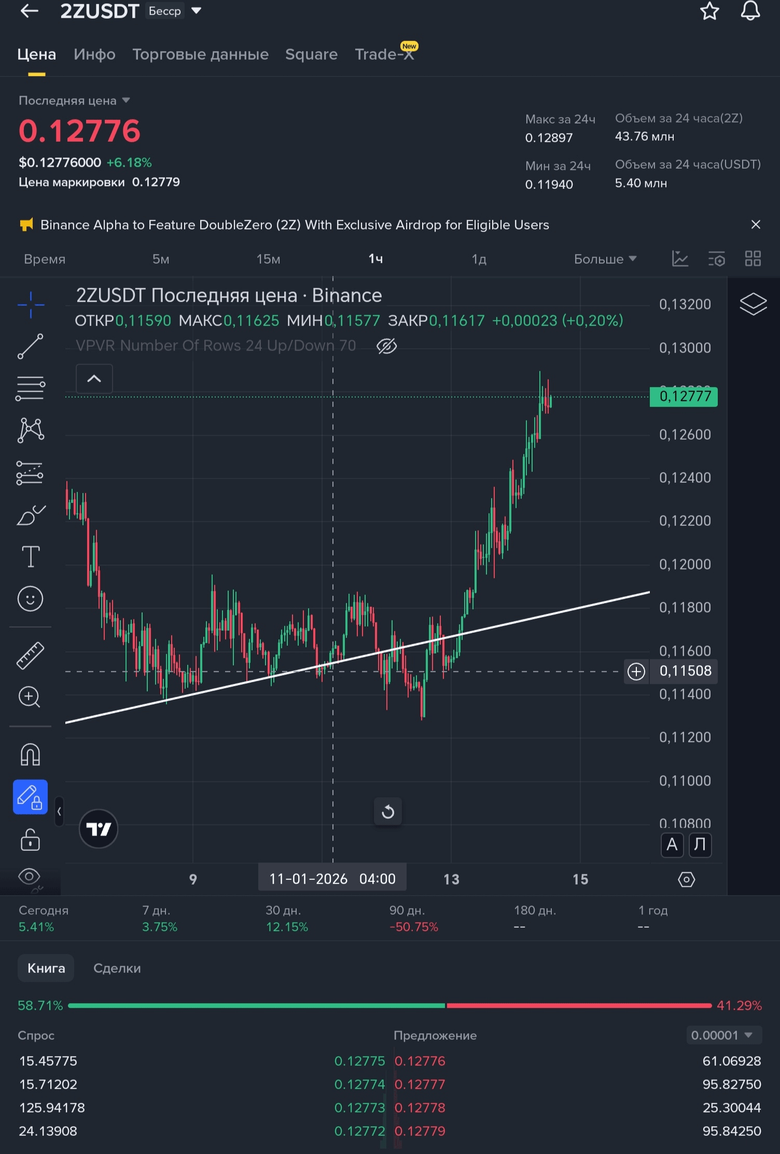Click the white trend line on chart

pos(358,657)
